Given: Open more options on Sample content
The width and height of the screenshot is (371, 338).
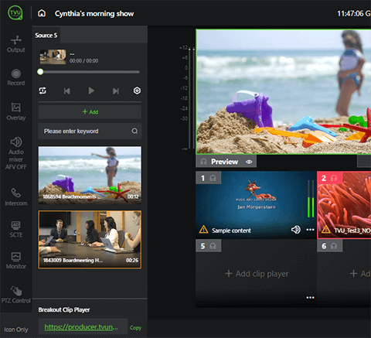Looking at the screenshot, I should [x=310, y=230].
